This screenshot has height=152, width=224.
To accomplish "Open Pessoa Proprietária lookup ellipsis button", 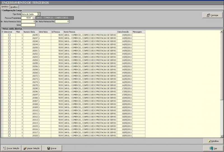I will coord(34,18).
